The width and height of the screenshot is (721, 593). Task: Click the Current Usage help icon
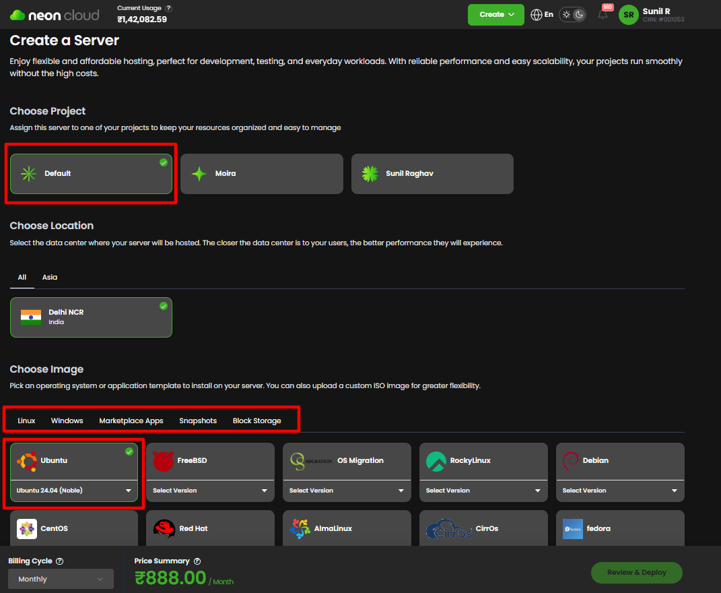click(x=168, y=8)
